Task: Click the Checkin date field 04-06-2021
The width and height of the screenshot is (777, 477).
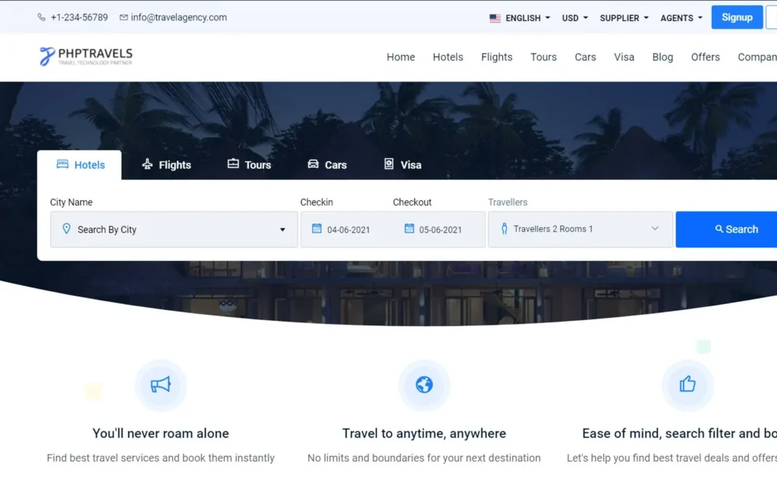Action: pyautogui.click(x=348, y=230)
